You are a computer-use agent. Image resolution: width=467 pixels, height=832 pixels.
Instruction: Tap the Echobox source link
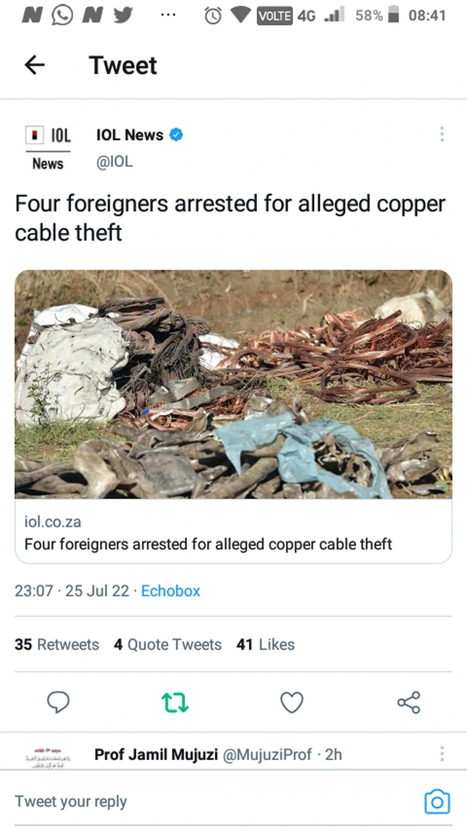[171, 591]
